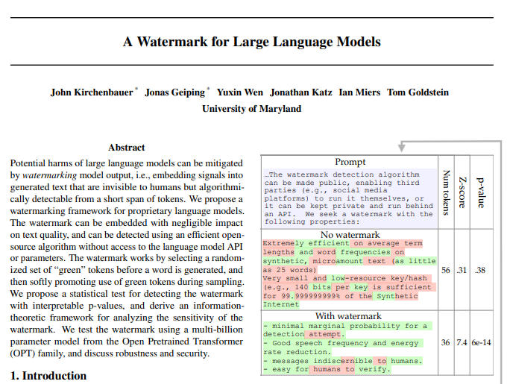Viewport: 507px width, 384px height.
Task: Click the University of Maryland affiliation
Action: tap(251, 109)
